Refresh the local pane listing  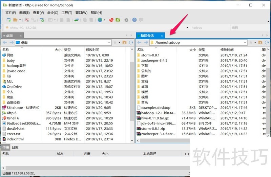pos(131,42)
